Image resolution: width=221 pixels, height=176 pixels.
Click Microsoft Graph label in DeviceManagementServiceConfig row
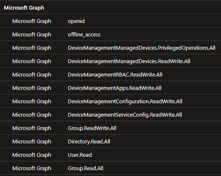coord(32,115)
